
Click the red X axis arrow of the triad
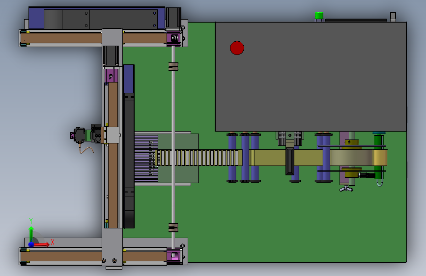42,245
